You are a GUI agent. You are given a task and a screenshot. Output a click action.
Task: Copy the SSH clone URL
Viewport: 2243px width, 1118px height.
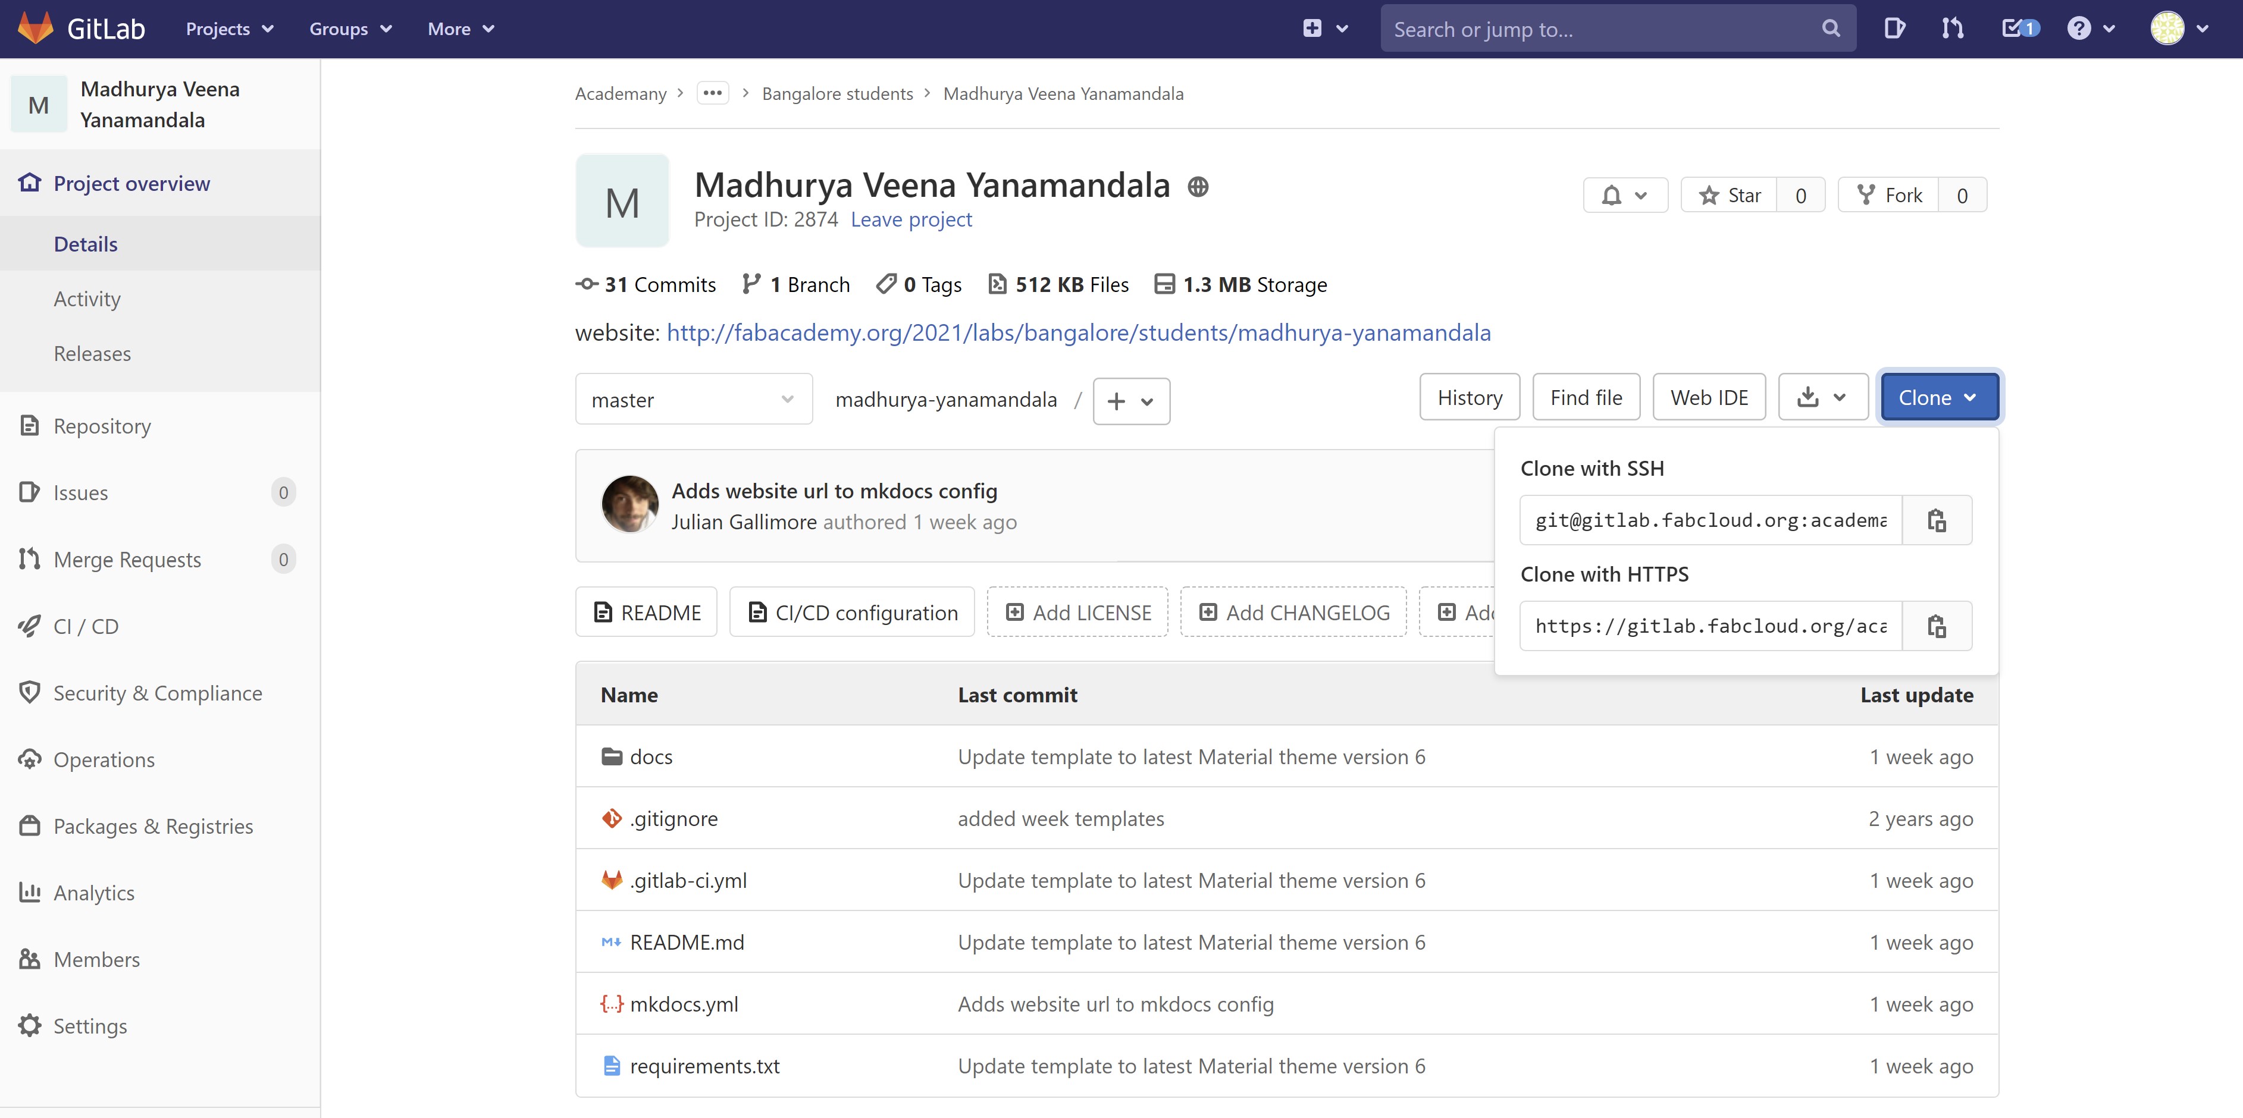(1937, 520)
